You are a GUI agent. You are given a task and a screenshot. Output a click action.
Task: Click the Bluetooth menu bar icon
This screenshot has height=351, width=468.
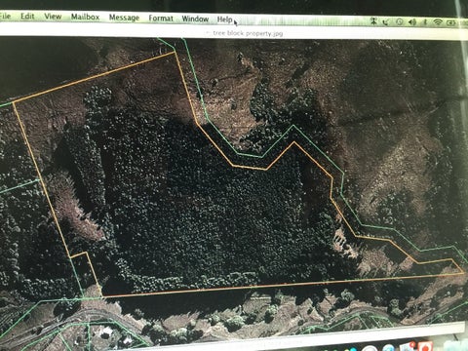click(425, 22)
